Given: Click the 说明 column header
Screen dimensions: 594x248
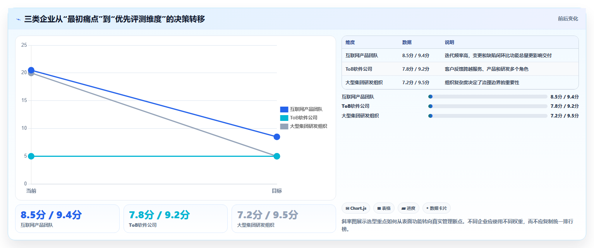Looking at the screenshot, I should tap(450, 42).
